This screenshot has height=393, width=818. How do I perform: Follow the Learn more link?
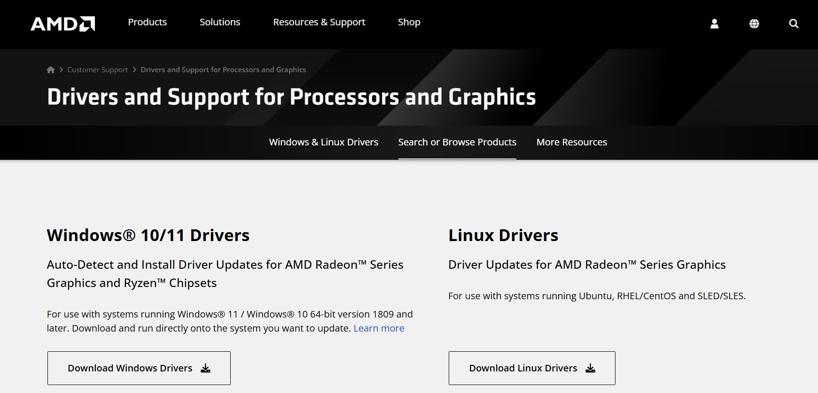click(379, 328)
